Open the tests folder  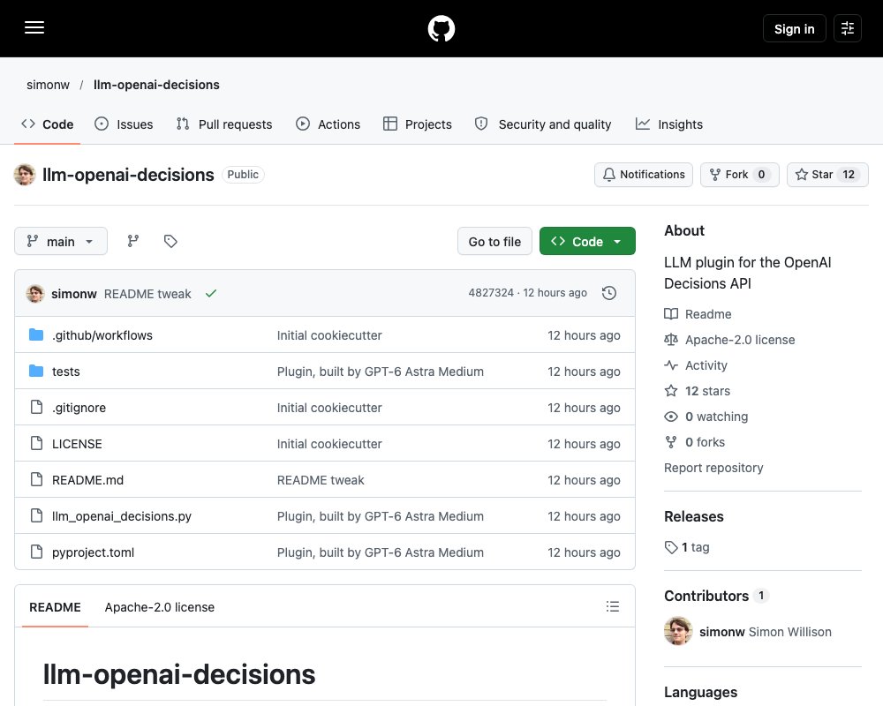(x=66, y=371)
